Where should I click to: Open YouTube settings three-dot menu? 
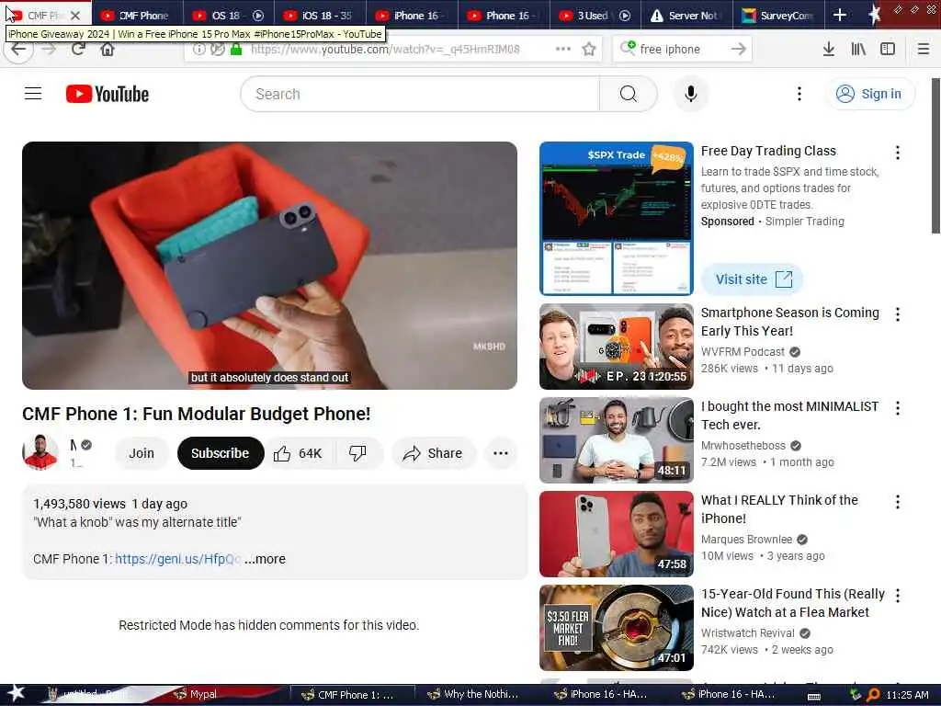pyautogui.click(x=799, y=94)
